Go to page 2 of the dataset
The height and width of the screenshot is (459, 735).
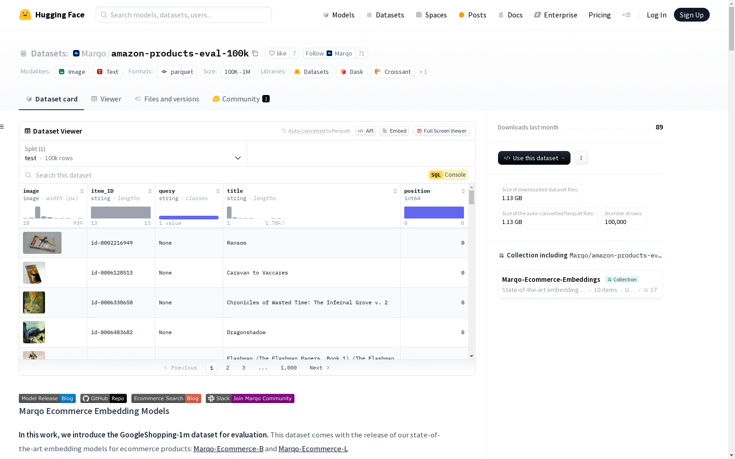click(x=227, y=368)
